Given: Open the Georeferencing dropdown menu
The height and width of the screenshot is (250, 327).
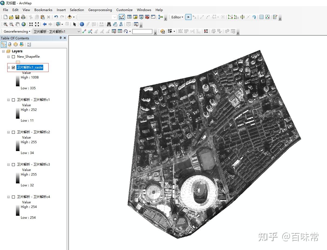Looking at the screenshot, I should point(17,32).
